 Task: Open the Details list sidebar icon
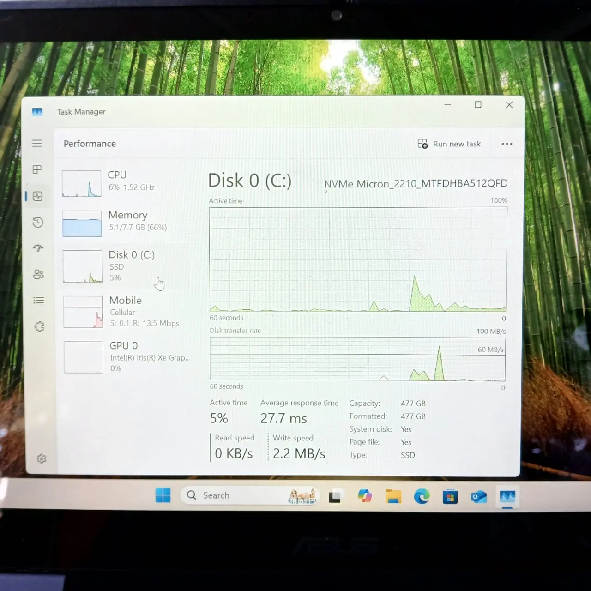[x=39, y=301]
